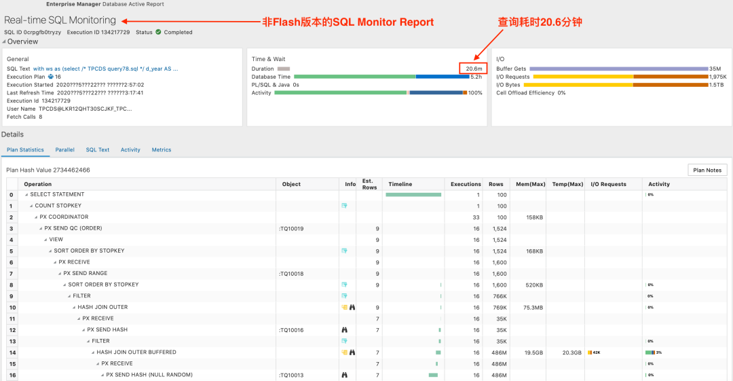Click the parallel icon beside Execution Plan

(50, 77)
